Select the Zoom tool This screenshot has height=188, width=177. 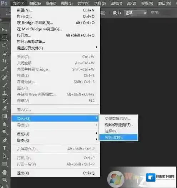(x=5, y=180)
